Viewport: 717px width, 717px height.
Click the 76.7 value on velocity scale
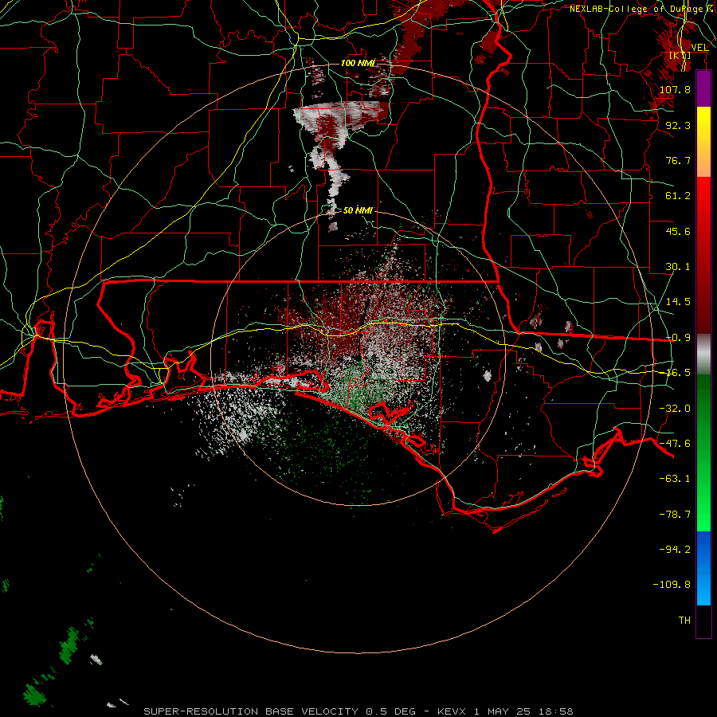click(x=678, y=160)
